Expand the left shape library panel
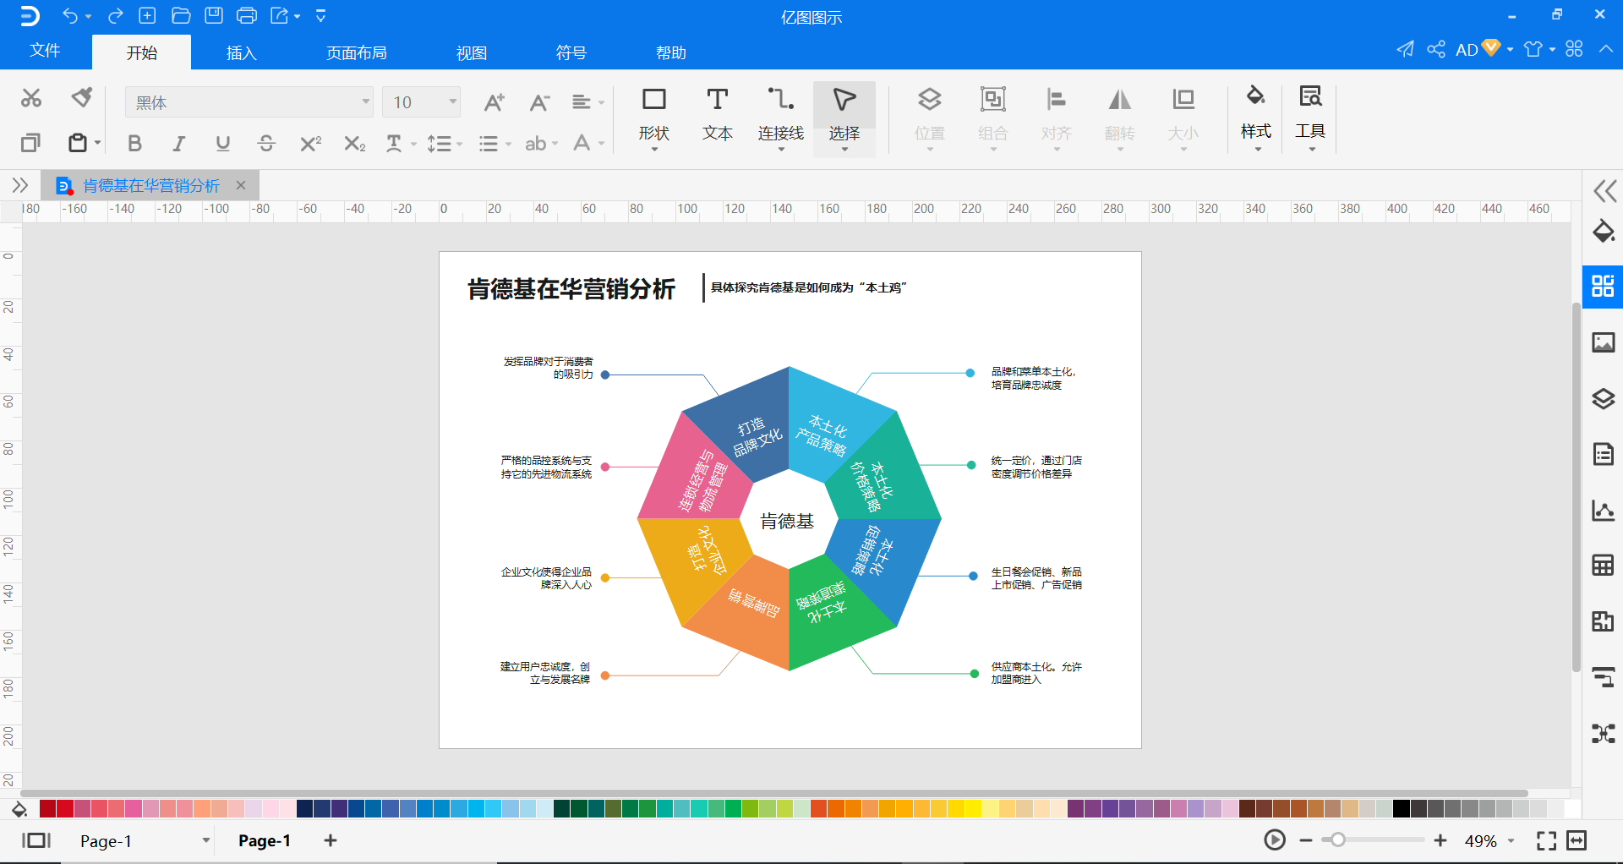 (20, 185)
